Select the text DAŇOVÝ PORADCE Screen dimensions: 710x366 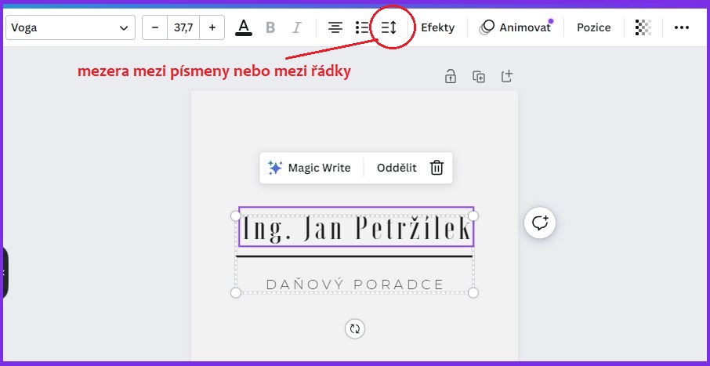click(x=355, y=284)
